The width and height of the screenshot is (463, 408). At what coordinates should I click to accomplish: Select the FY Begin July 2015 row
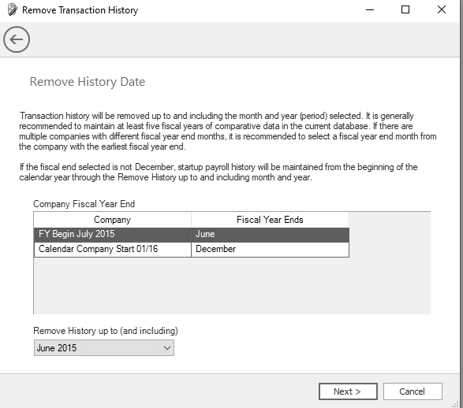point(192,235)
